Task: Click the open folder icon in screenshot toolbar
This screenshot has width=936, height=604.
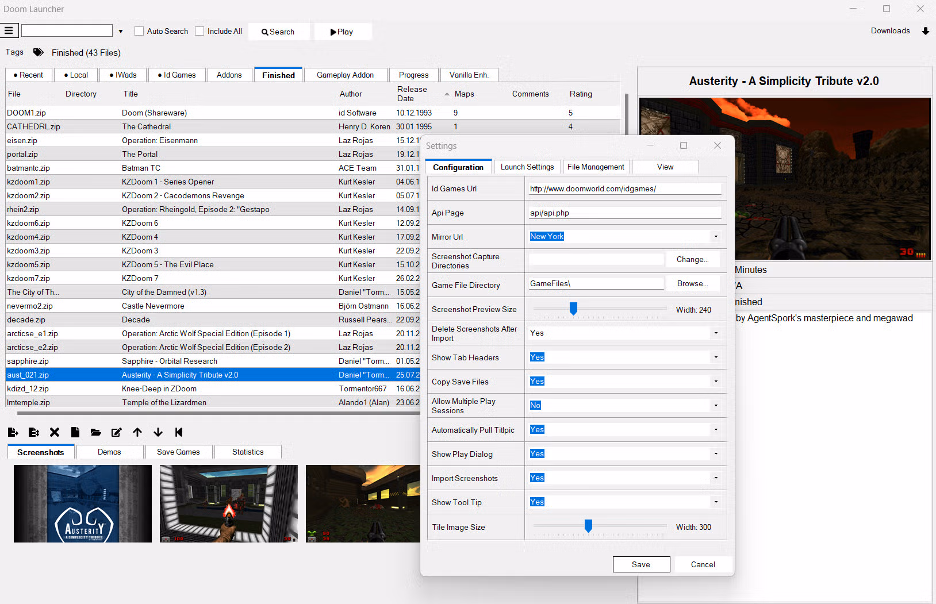Action: [96, 432]
